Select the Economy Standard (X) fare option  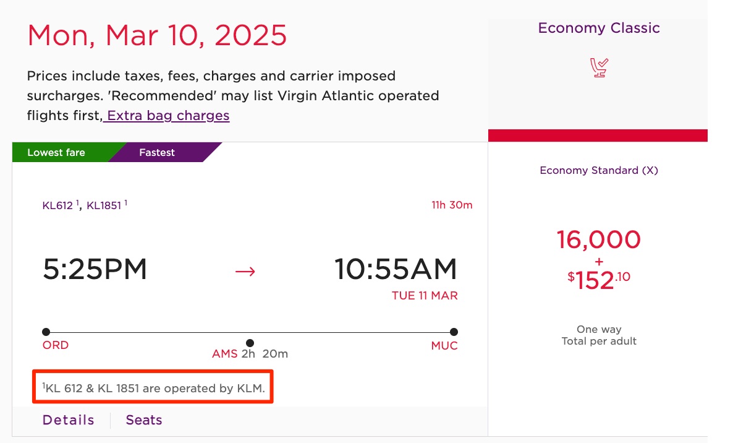[598, 170]
